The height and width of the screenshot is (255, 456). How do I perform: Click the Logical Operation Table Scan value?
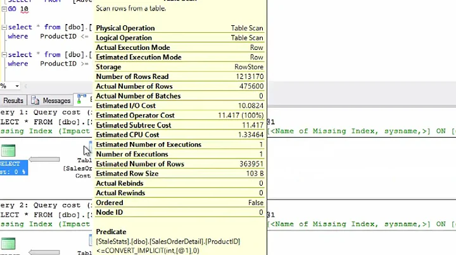247,38
